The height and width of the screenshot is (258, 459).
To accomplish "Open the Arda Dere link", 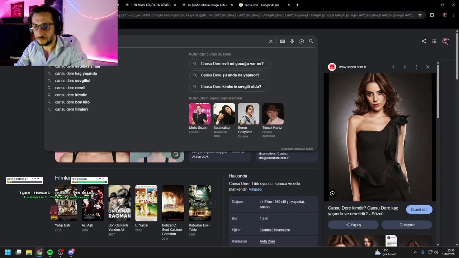I will click(x=267, y=241).
